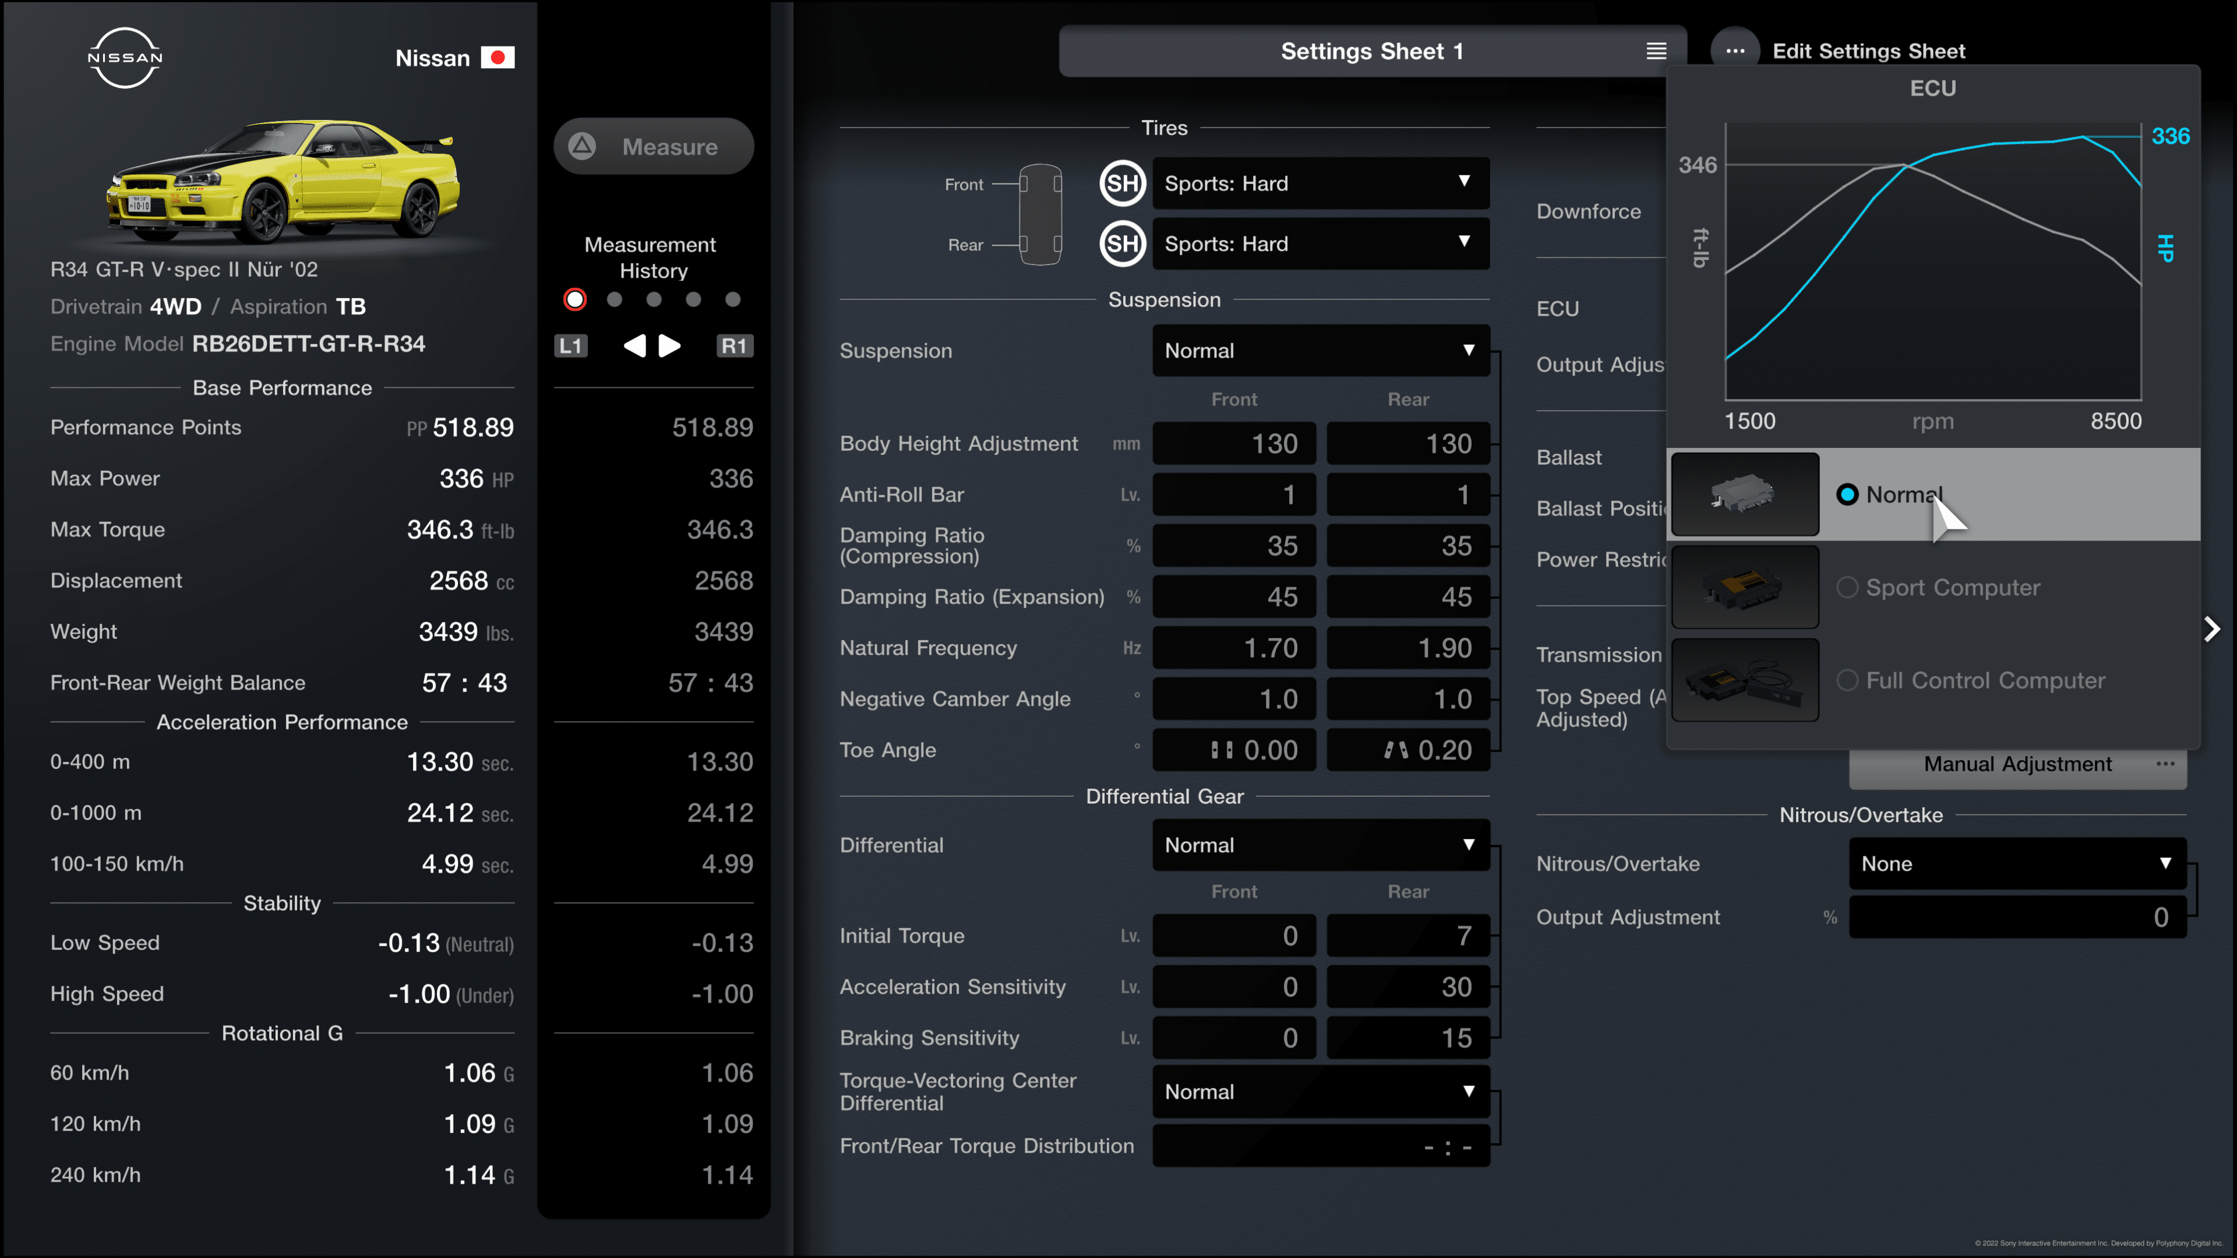Screen dimensions: 2237x1258
Task: Edit rear Body Height Adjustment value
Action: point(1407,444)
